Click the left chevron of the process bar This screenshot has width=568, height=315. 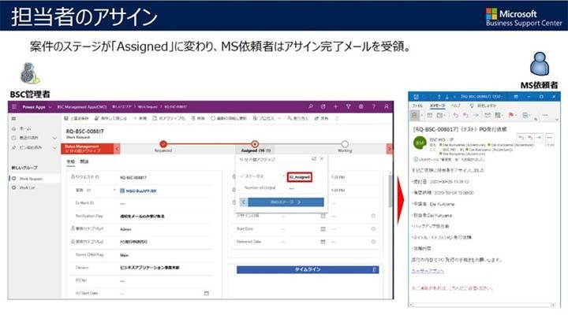click(117, 149)
